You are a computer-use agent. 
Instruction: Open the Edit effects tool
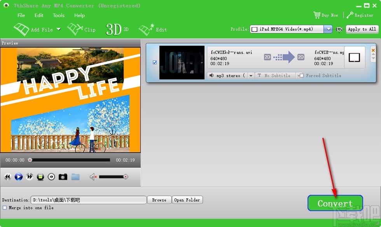153,29
